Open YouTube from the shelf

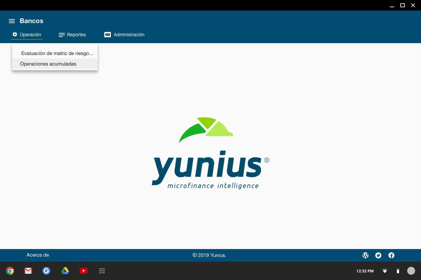pyautogui.click(x=84, y=271)
